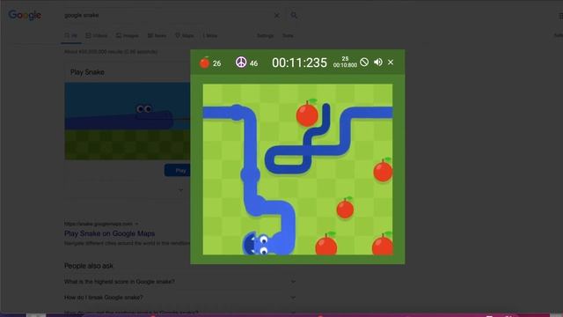Click the apple score value 26
Image resolution: width=563 pixels, height=317 pixels.
click(217, 63)
